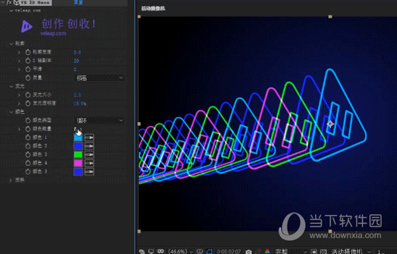Toggle stopwatch for 发光大小 property
The image size is (397, 254).
[28, 95]
